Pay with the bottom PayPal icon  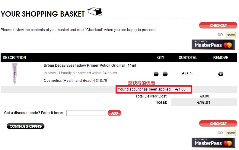(x=231, y=133)
